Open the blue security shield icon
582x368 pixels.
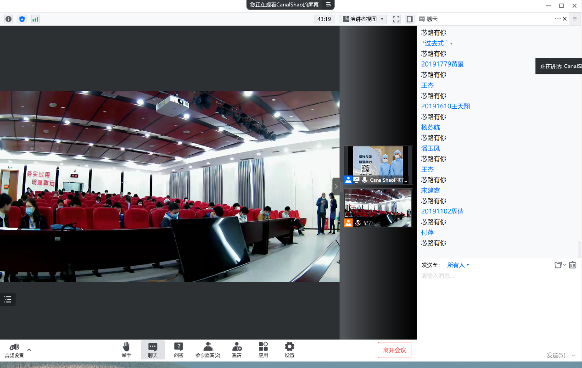pyautogui.click(x=22, y=19)
